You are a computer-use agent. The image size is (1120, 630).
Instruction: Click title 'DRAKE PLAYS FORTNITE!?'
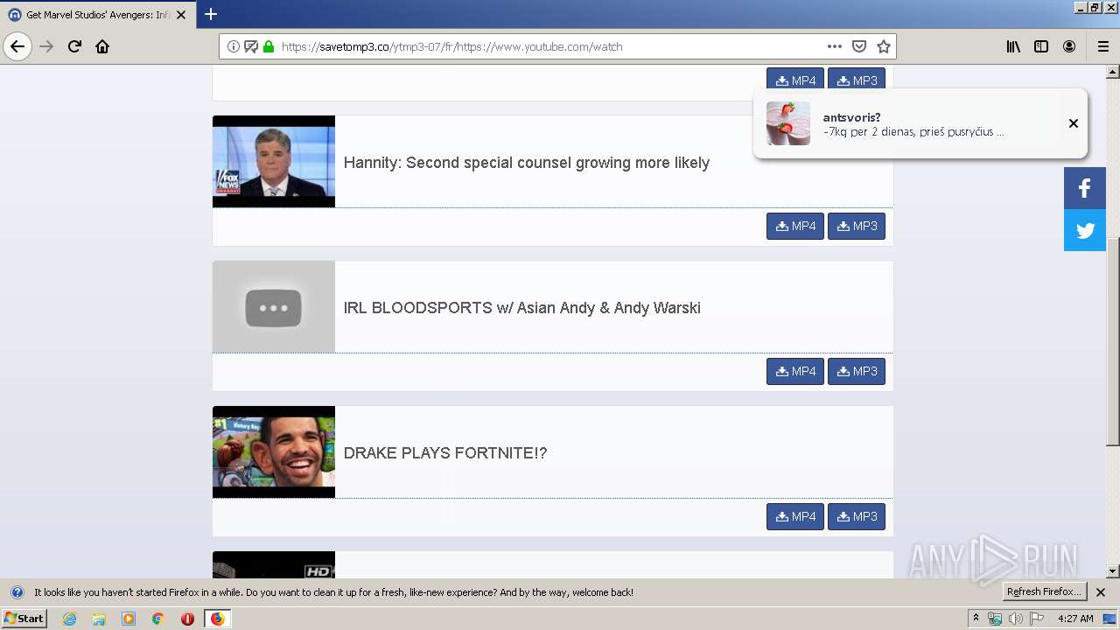click(x=445, y=453)
